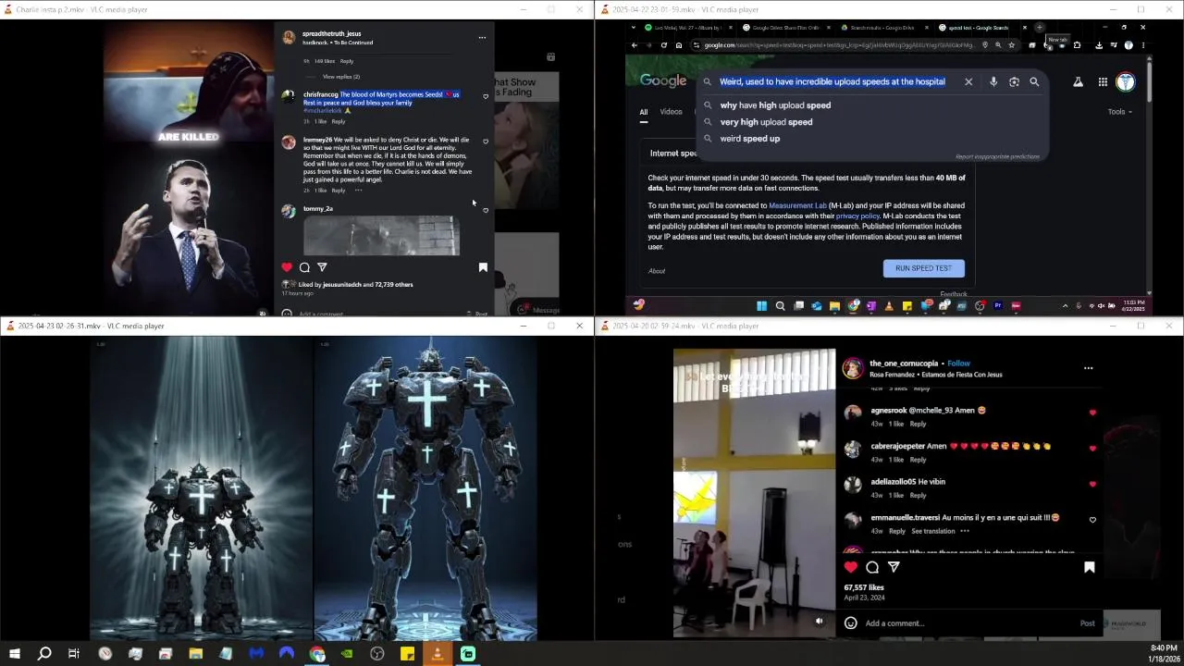Submit search with the magnifier button
Viewport: 1184px width, 666px height.
(1034, 81)
